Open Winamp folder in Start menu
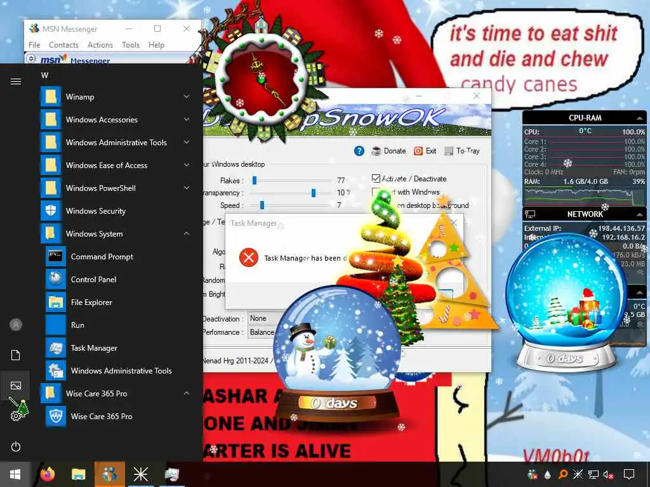Image resolution: width=650 pixels, height=487 pixels. (116, 97)
